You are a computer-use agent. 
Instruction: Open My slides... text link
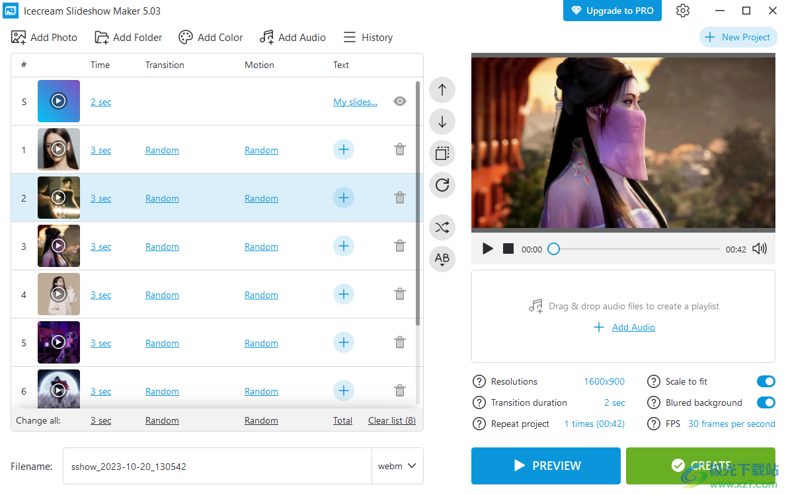click(355, 102)
